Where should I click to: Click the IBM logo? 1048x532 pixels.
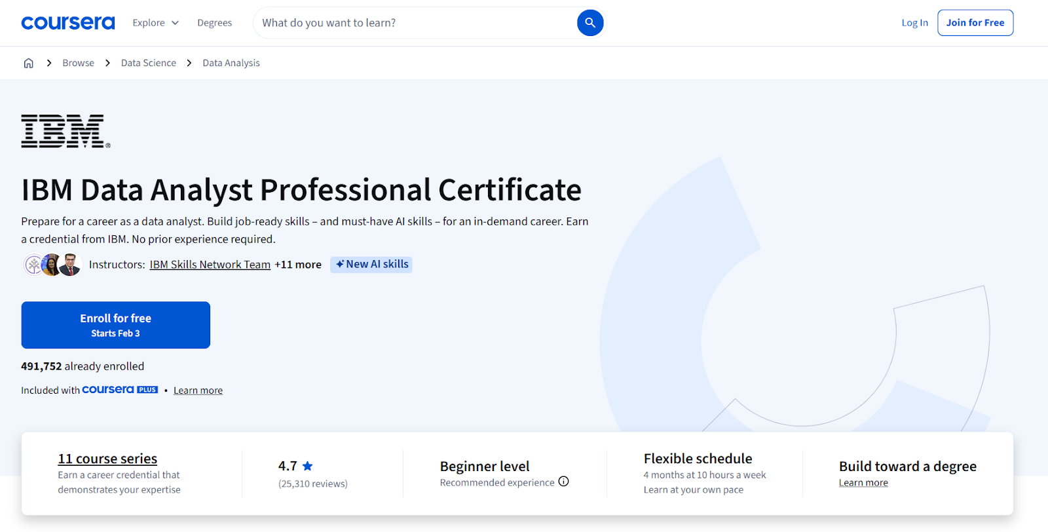pyautogui.click(x=65, y=131)
